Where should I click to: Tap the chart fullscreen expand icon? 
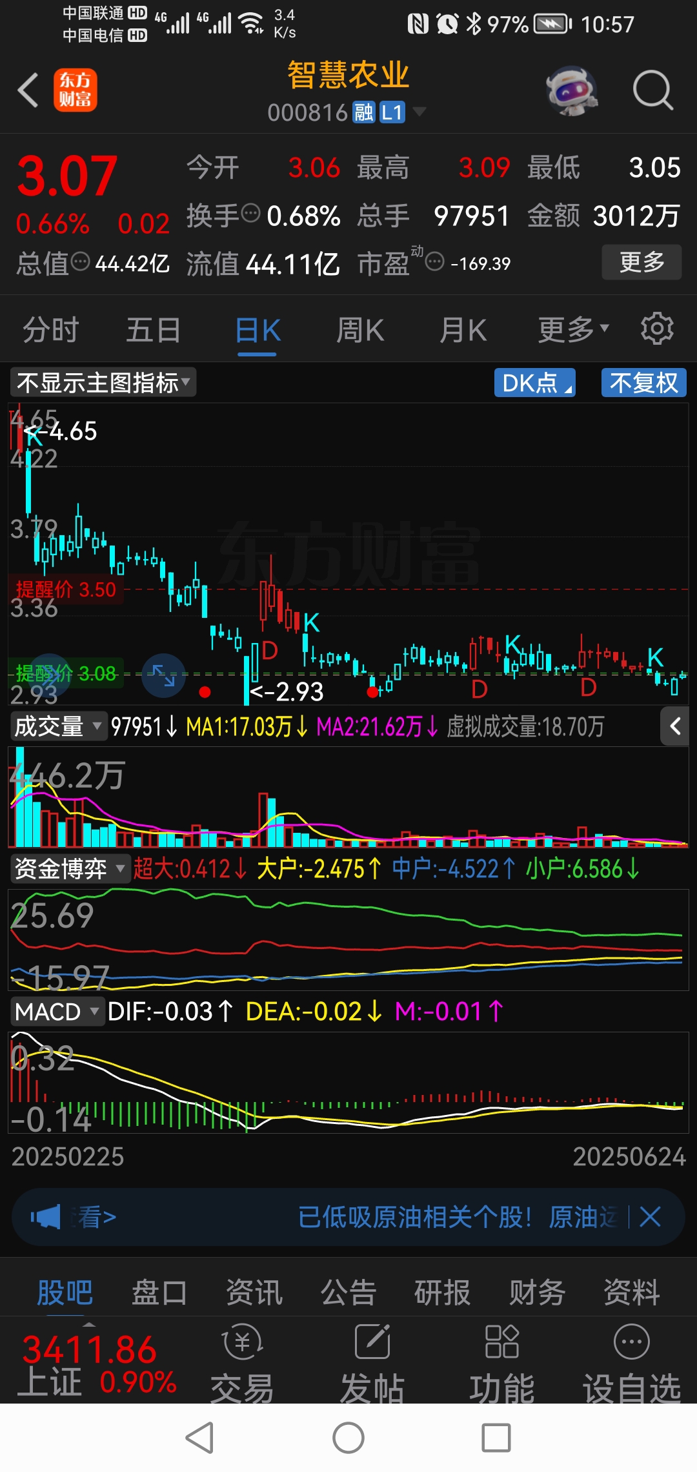click(x=163, y=675)
